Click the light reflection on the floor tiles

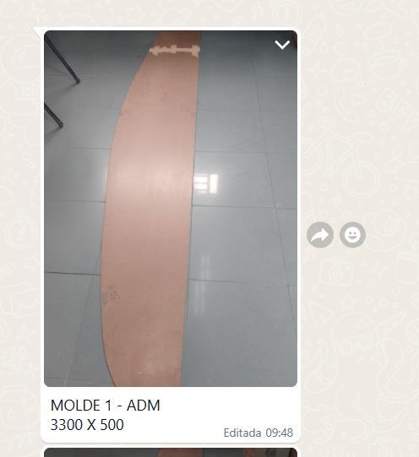click(206, 183)
